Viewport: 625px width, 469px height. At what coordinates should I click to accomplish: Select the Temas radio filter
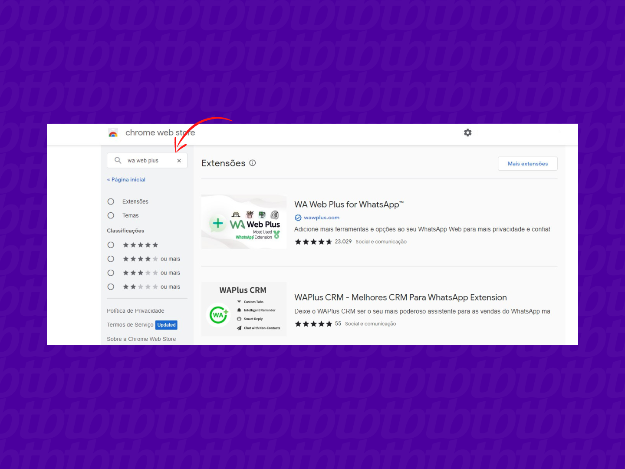(111, 215)
